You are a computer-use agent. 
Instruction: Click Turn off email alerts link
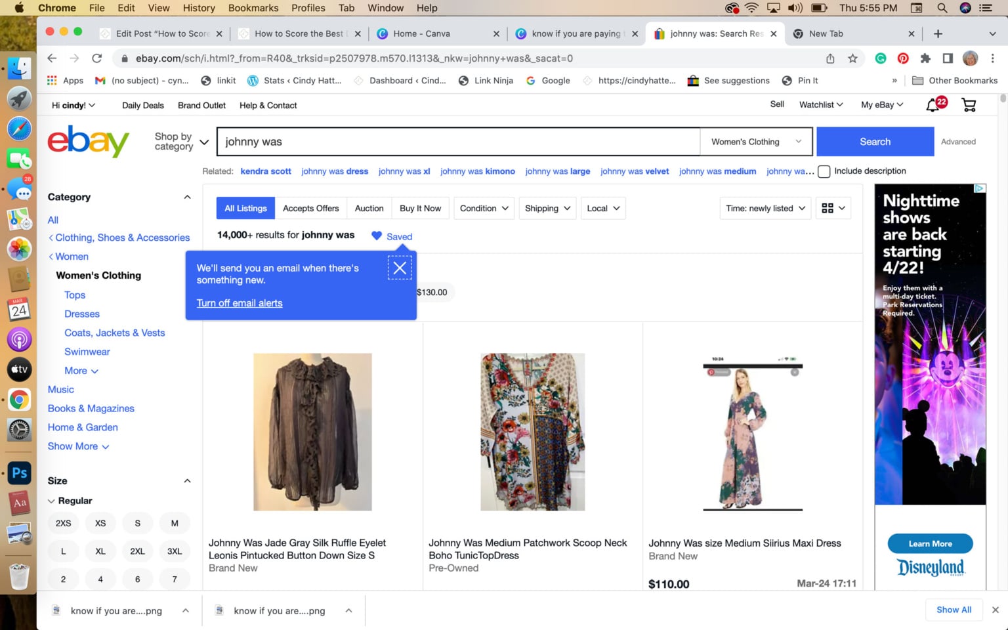click(x=240, y=303)
